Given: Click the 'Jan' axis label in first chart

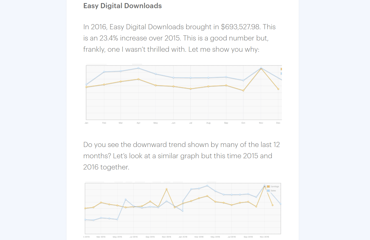Looking at the screenshot, I should coord(86,123).
